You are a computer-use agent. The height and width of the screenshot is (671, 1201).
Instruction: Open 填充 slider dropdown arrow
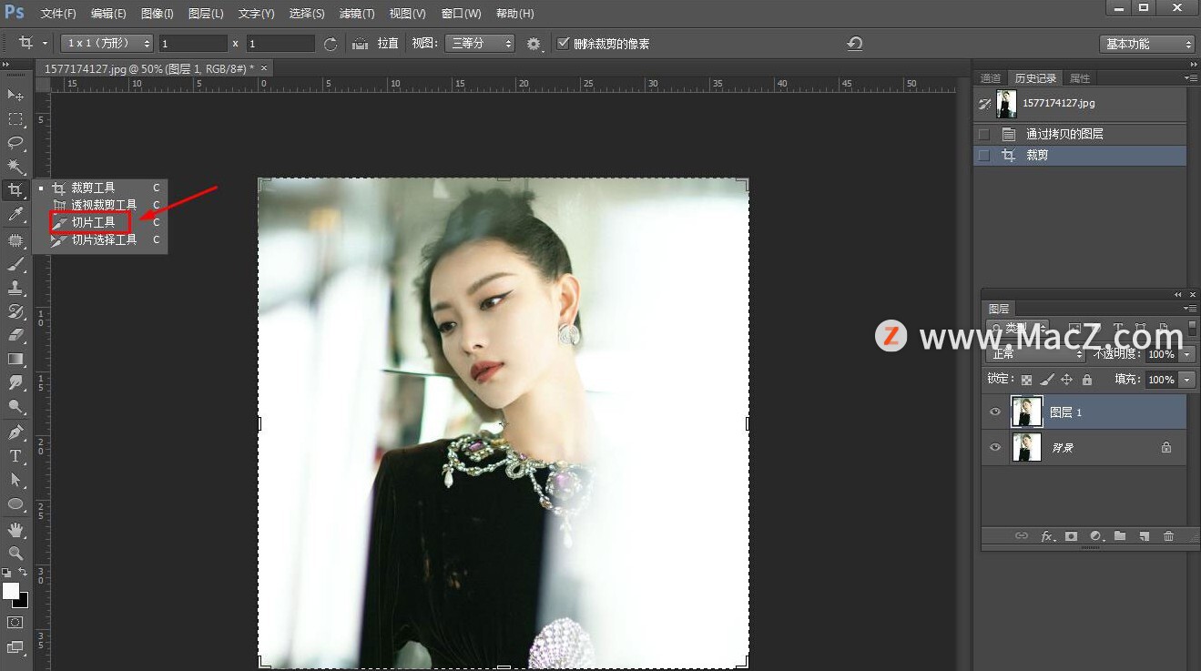(x=1187, y=380)
